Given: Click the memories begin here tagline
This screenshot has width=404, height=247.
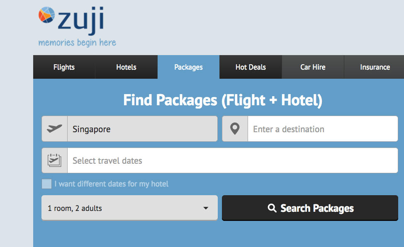Looking at the screenshot, I should tap(77, 43).
